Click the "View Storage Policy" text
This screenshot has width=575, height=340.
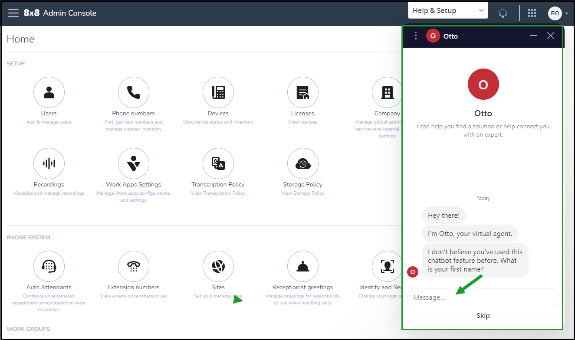(x=303, y=193)
